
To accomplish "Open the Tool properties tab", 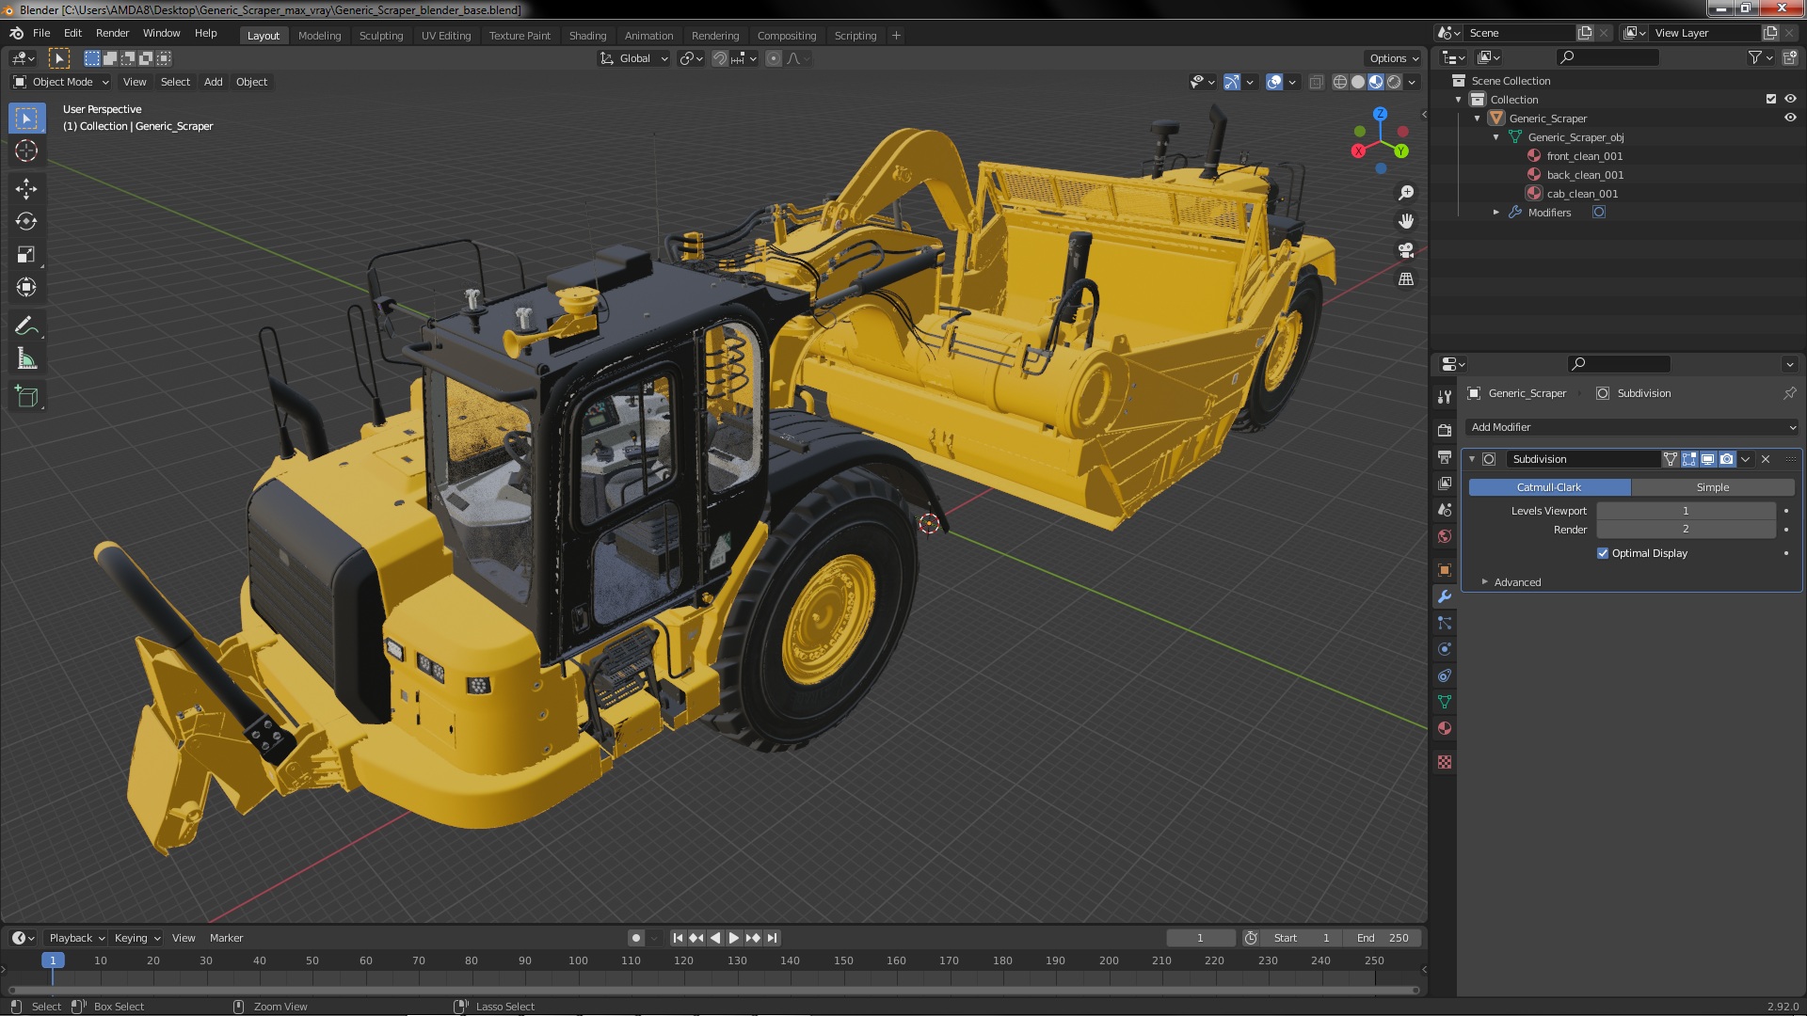I will (x=1445, y=397).
